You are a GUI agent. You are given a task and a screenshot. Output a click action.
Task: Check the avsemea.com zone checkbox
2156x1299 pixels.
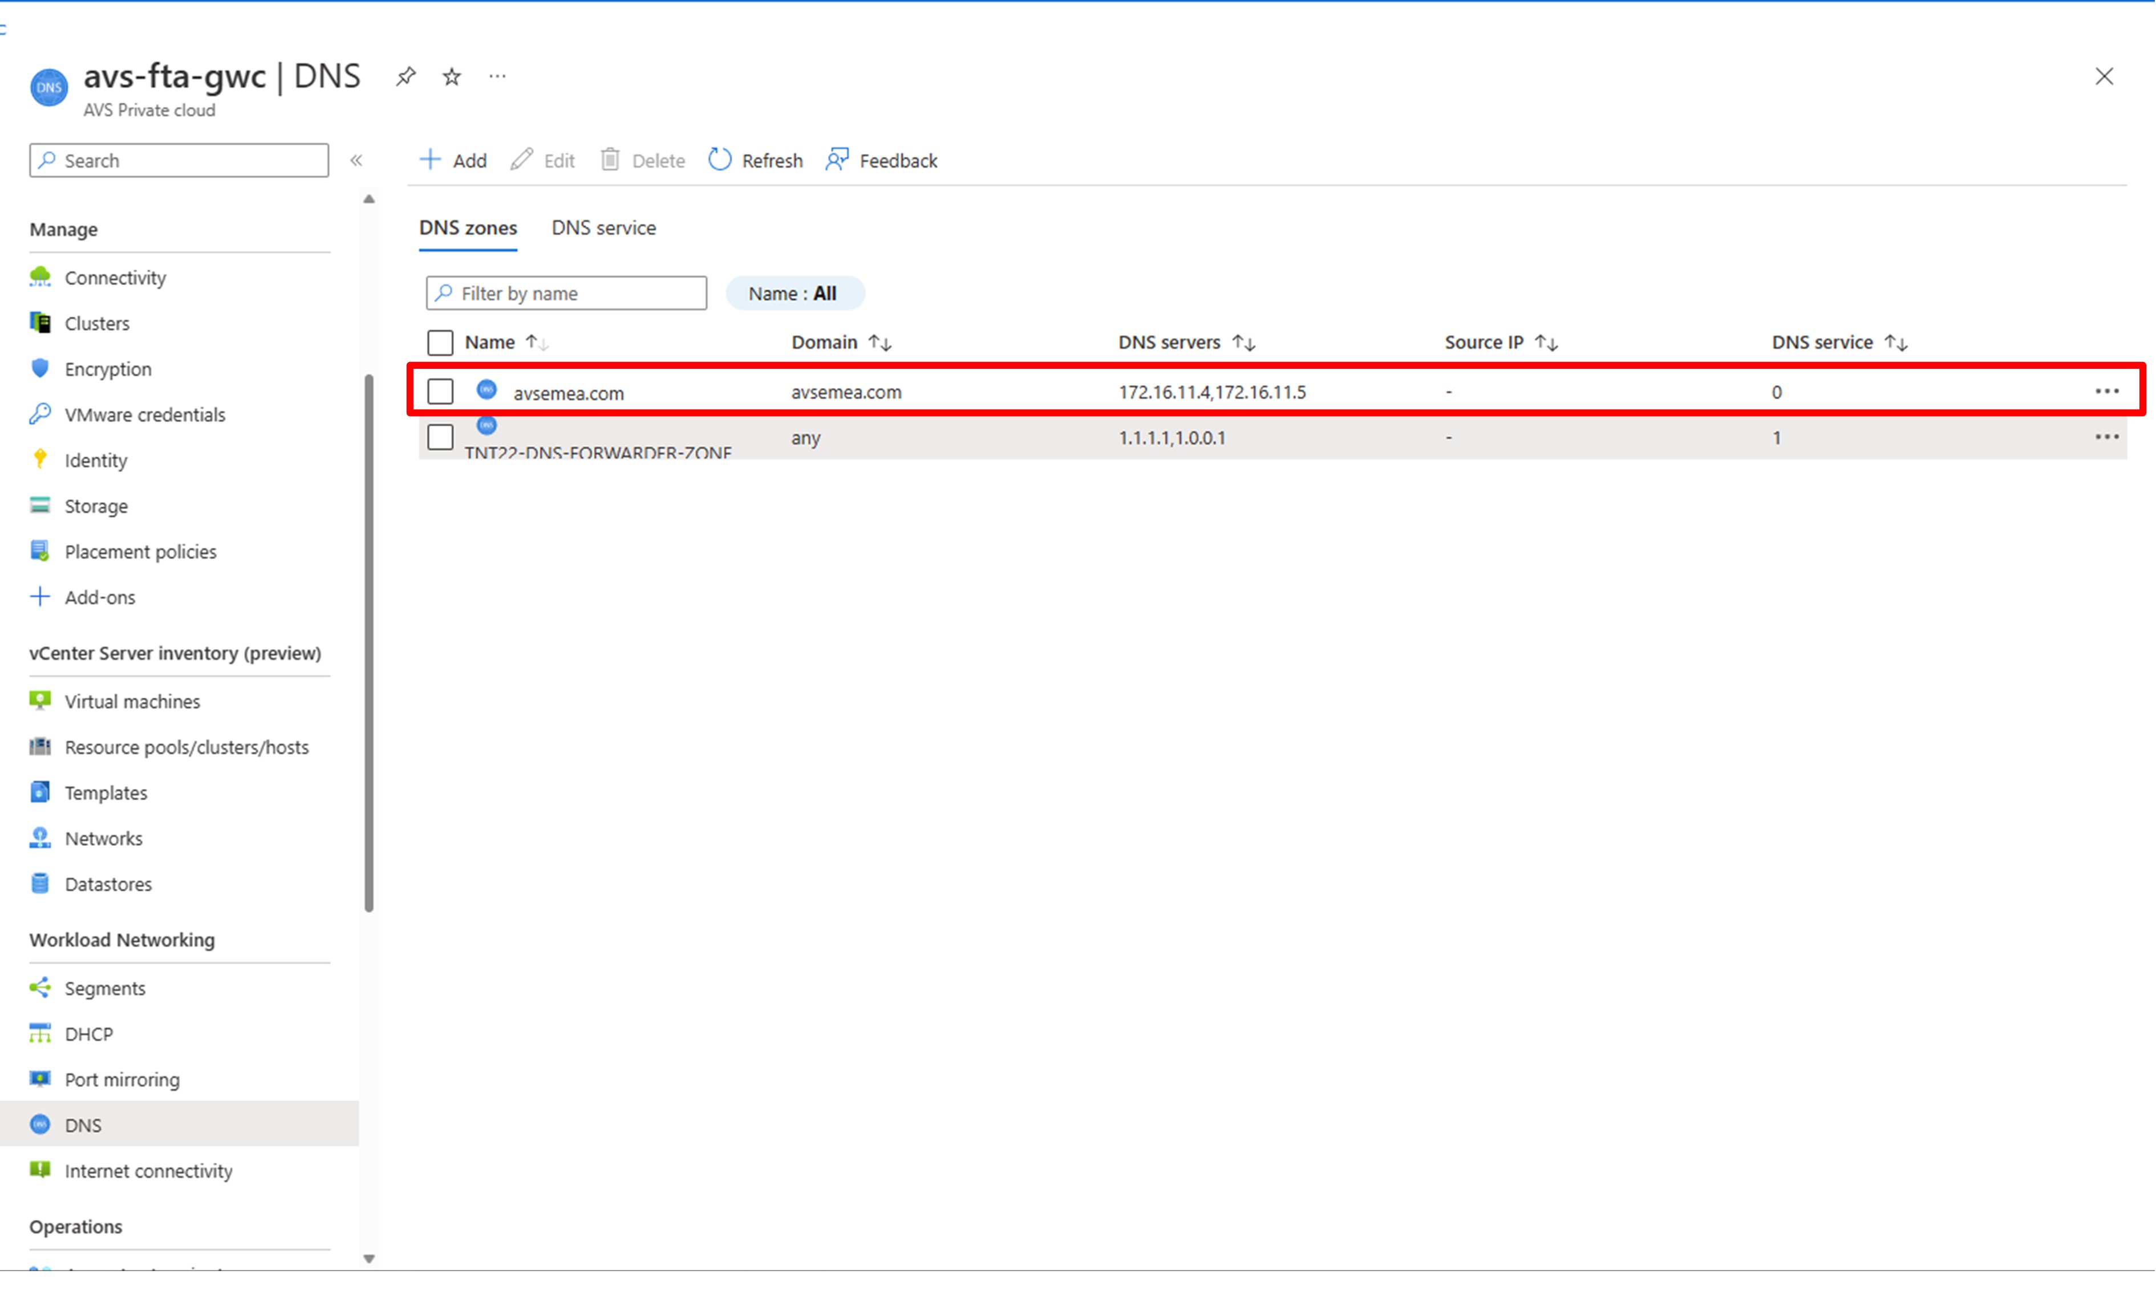[x=440, y=391]
